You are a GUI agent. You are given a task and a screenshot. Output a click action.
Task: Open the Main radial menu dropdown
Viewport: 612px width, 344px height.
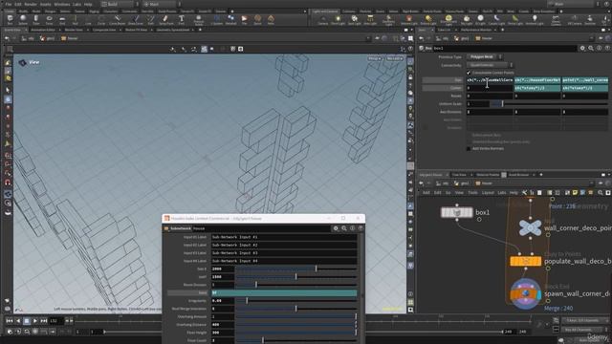[x=161, y=4]
